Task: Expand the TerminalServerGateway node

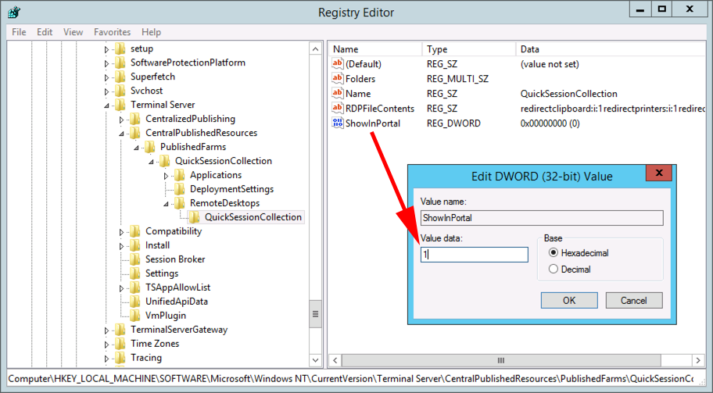Action: (x=106, y=331)
